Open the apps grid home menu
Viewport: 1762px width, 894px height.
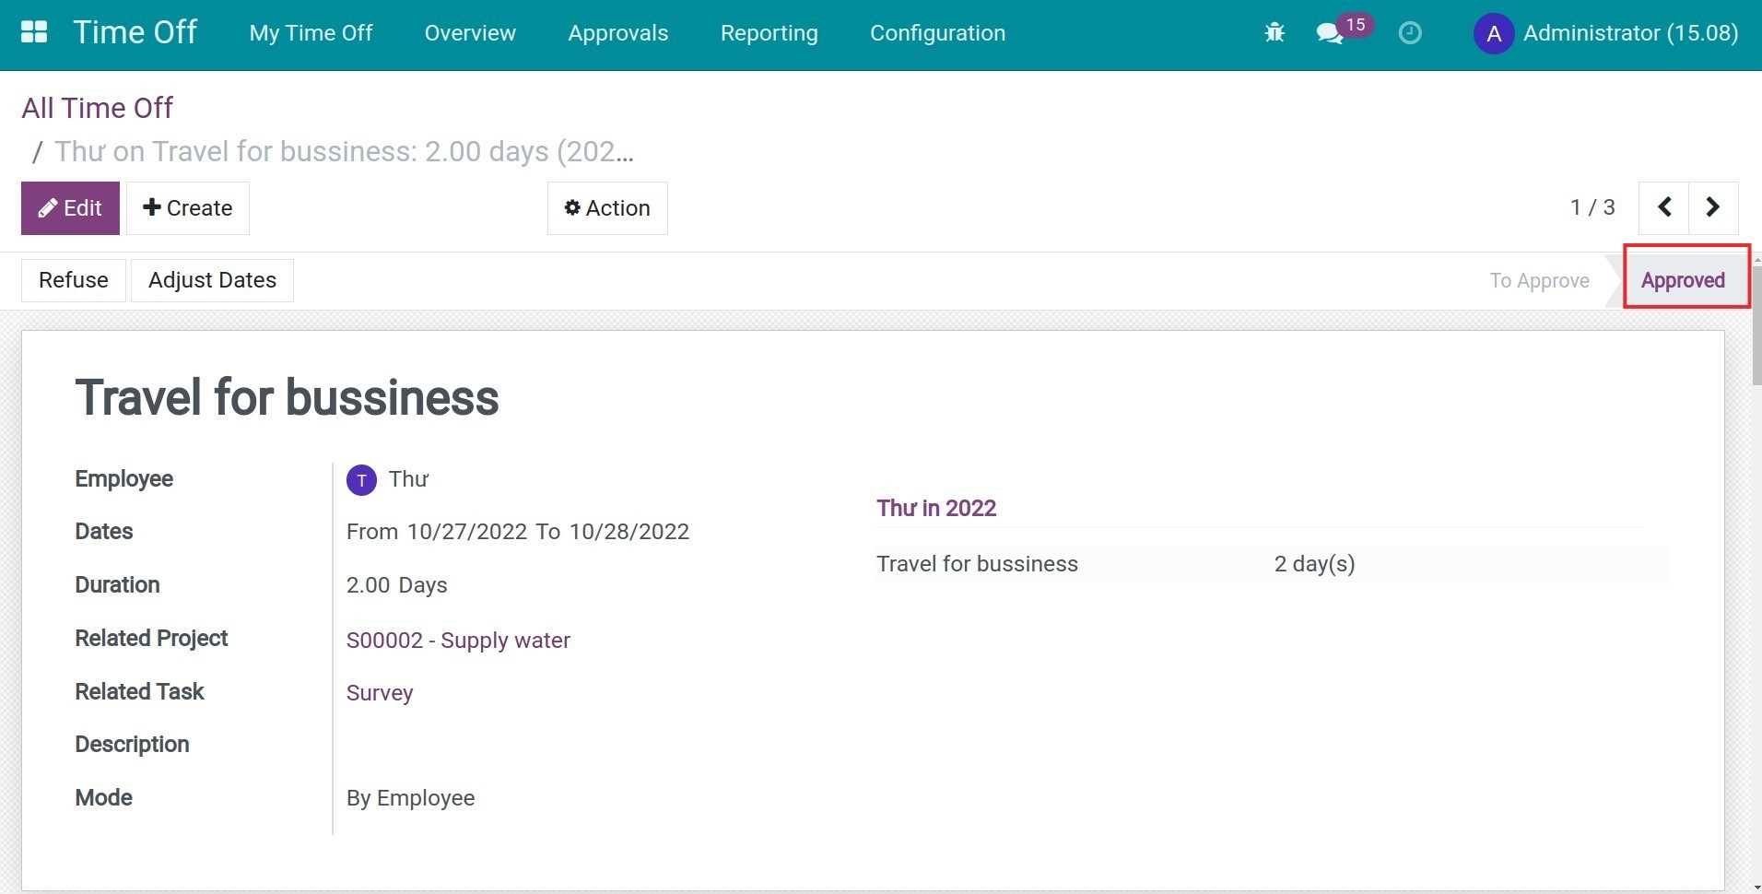point(34,32)
